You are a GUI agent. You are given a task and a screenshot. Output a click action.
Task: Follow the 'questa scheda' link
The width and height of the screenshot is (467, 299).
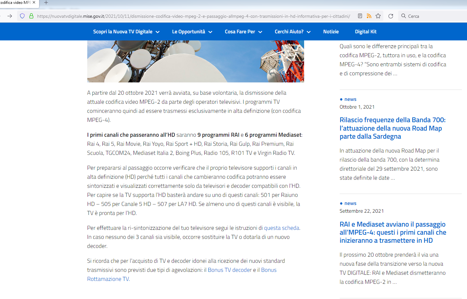281,228
